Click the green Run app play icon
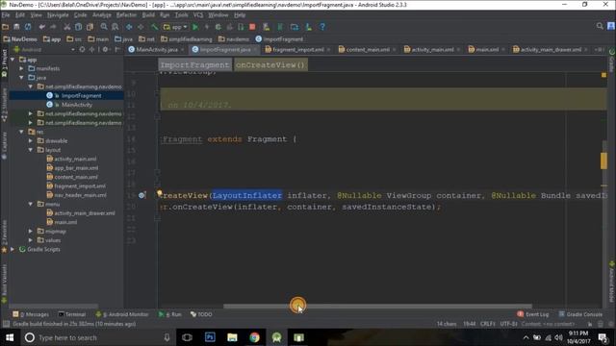The height and width of the screenshot is (346, 616). pos(195,27)
